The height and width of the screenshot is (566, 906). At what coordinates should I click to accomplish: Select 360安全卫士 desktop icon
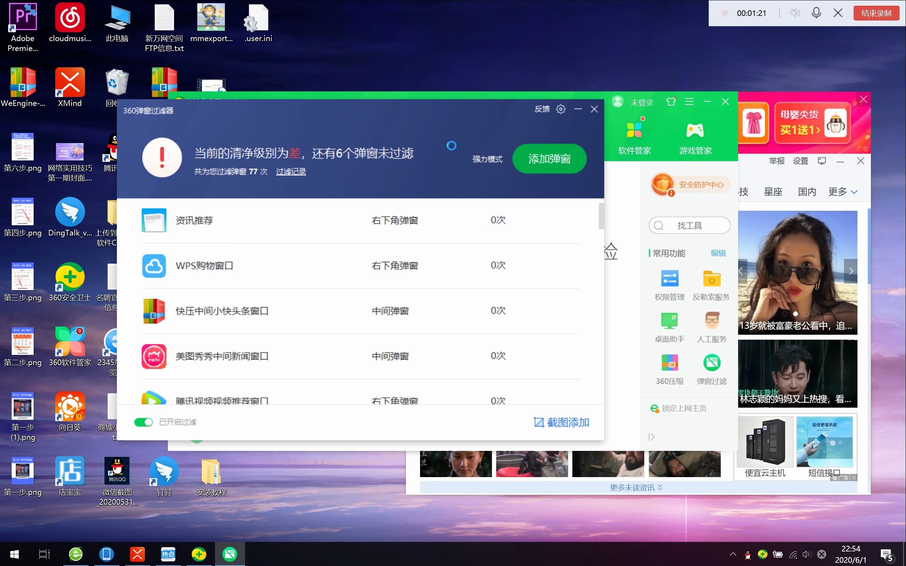point(70,282)
